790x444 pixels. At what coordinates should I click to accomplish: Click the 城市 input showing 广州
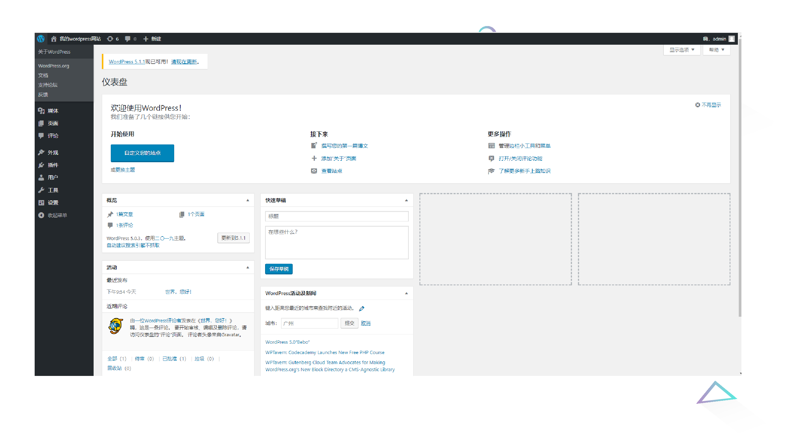(x=309, y=323)
